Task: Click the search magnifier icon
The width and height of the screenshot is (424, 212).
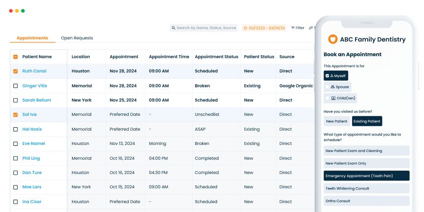Action: [174, 28]
